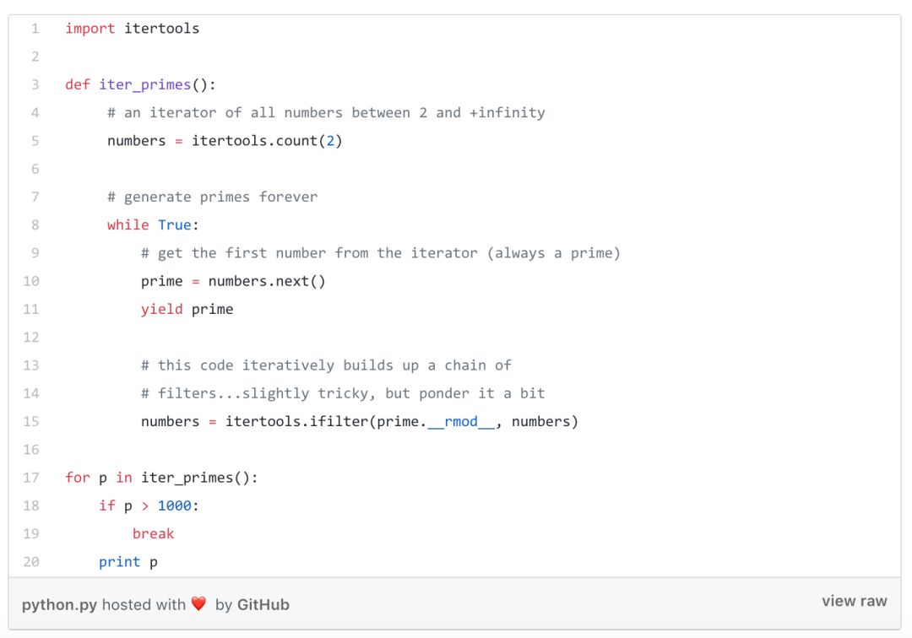Open the python.py file link
The image size is (912, 638).
click(x=59, y=605)
